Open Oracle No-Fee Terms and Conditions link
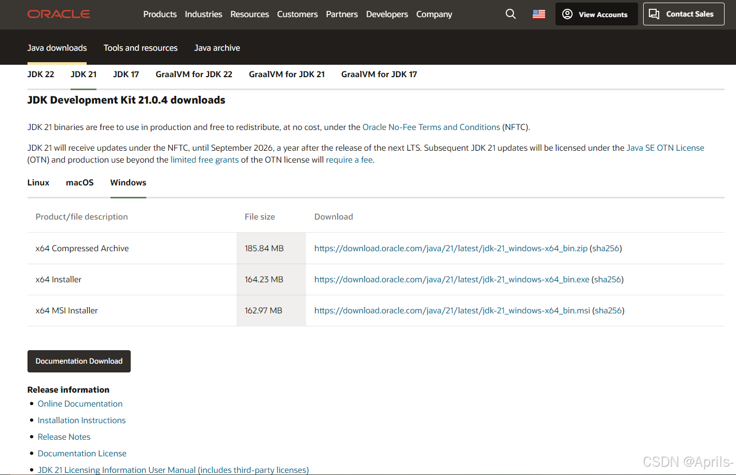This screenshot has height=475, width=736. coord(431,127)
